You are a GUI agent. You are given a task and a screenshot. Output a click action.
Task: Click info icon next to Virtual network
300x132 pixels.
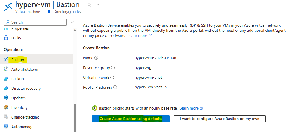point(112,78)
